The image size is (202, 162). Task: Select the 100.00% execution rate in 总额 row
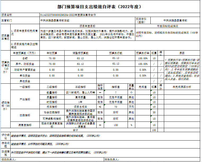click(x=143, y=58)
